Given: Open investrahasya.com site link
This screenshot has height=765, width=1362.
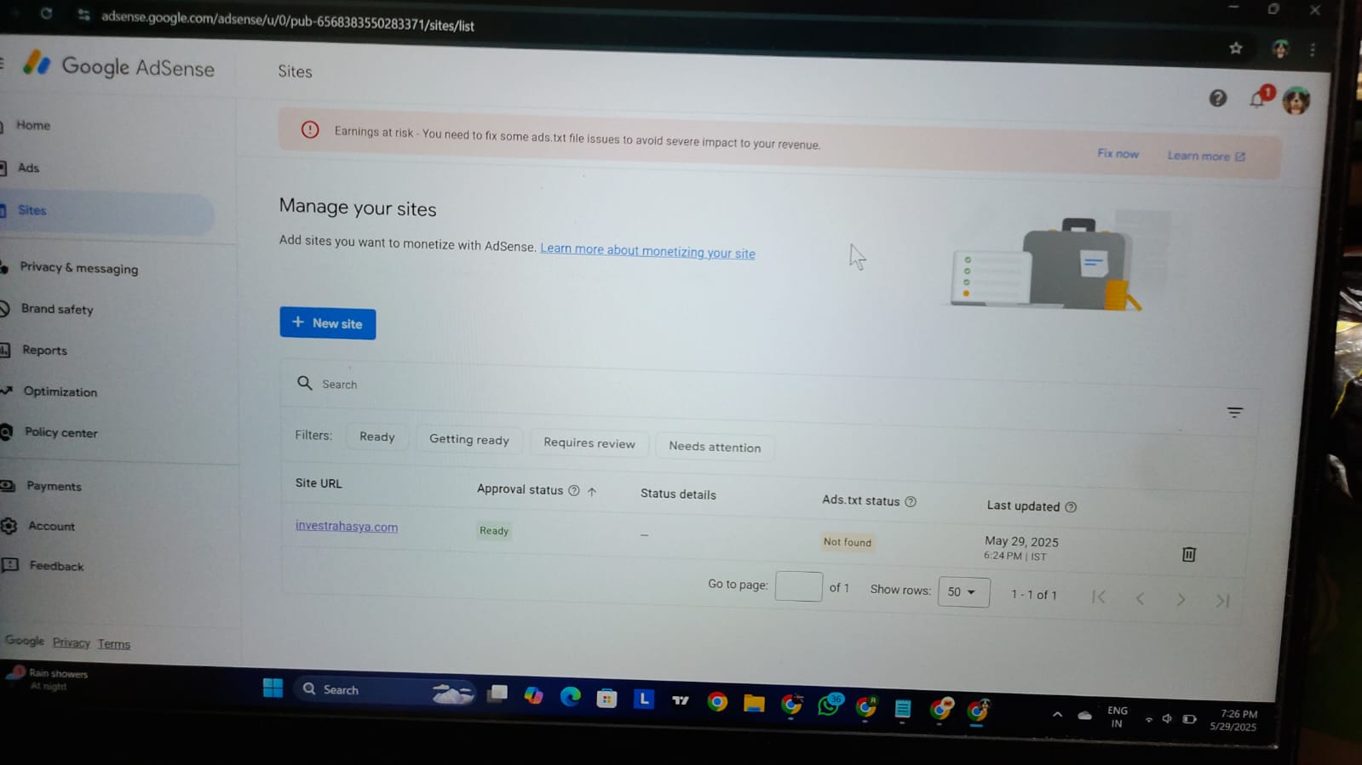Looking at the screenshot, I should coord(347,527).
